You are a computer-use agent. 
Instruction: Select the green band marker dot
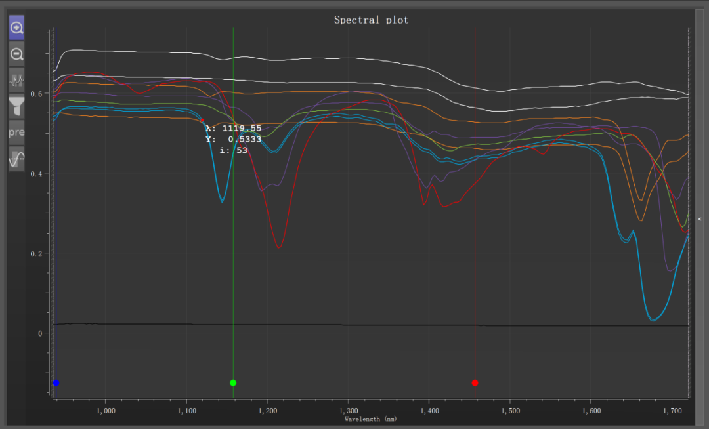coord(233,383)
